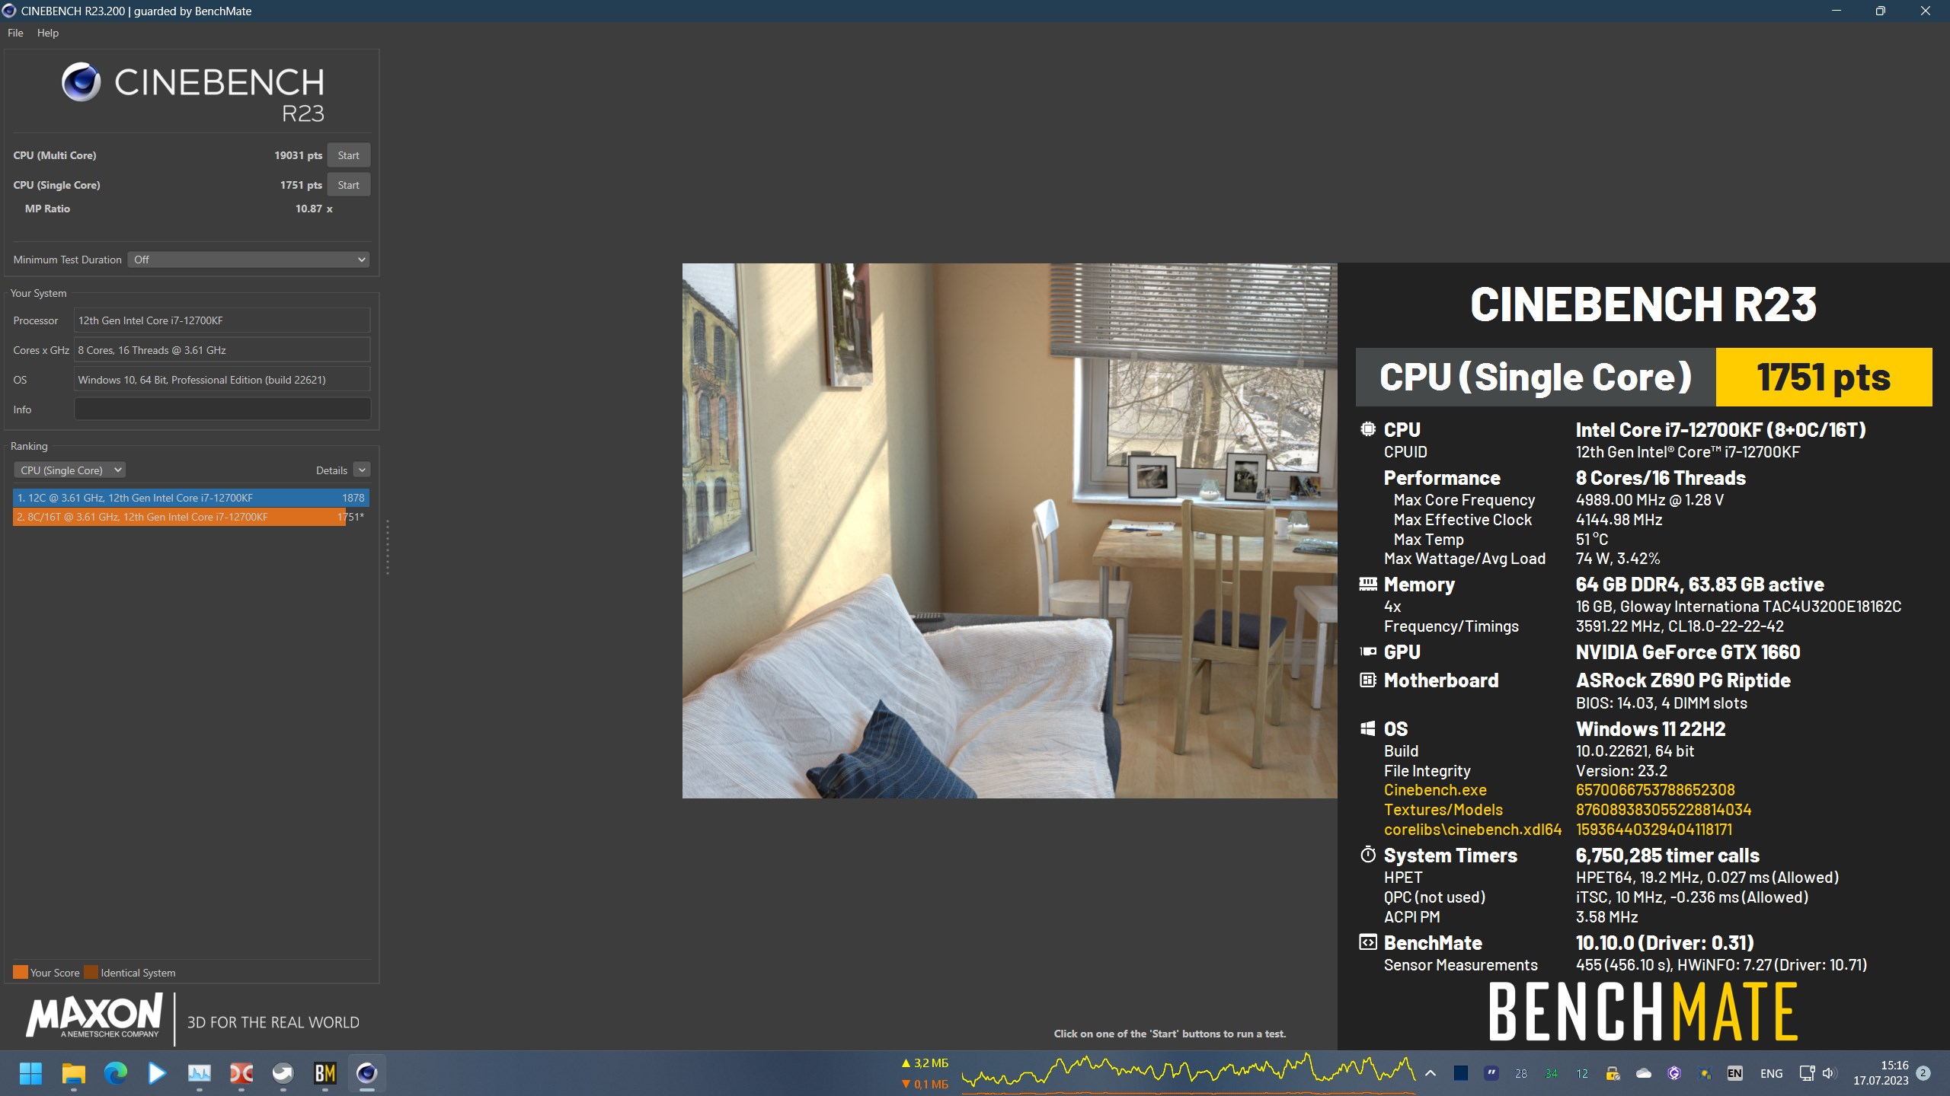Viewport: 1950px width, 1096px height.
Task: Click the Textures/Models label
Action: tap(1443, 810)
